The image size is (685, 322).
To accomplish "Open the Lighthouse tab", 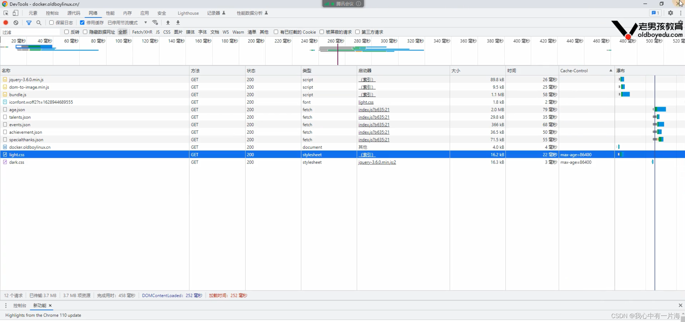I will point(188,13).
